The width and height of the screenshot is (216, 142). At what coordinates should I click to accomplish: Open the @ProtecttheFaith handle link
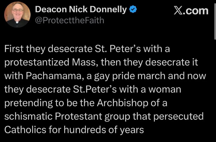click(x=69, y=20)
